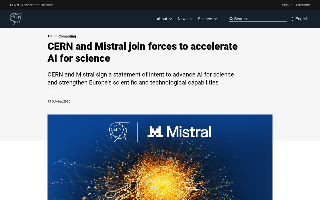Expand the Science menu chevron
The image size is (320, 200).
click(x=215, y=19)
